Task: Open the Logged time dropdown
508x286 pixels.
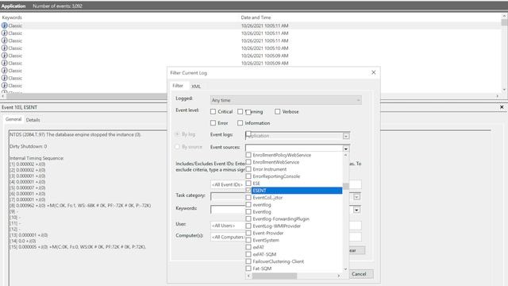Action: tap(286, 100)
